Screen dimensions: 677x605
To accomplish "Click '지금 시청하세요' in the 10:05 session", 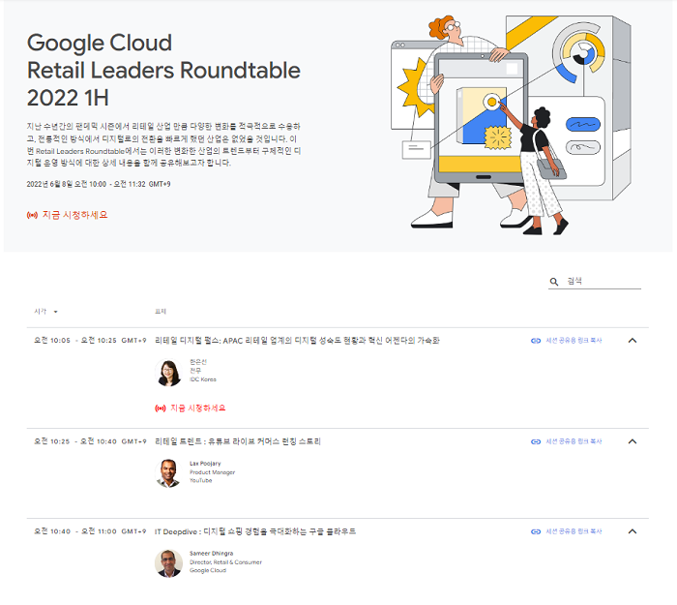I will click(197, 408).
